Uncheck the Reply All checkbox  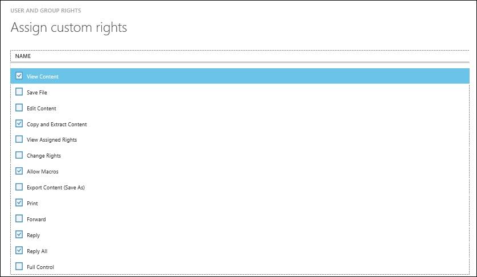coord(19,250)
